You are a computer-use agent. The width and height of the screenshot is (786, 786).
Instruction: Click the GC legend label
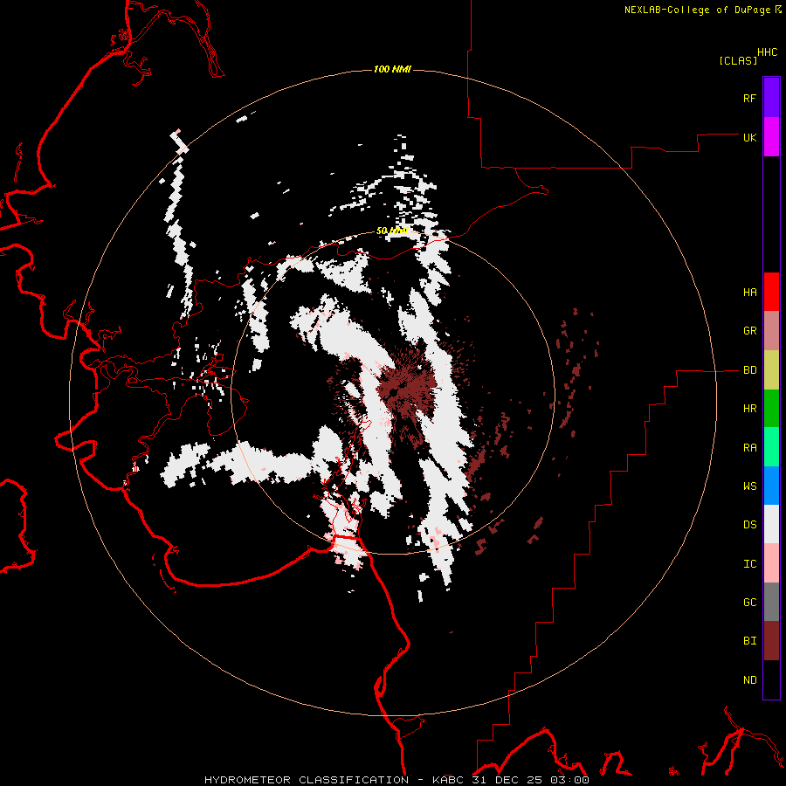[749, 602]
